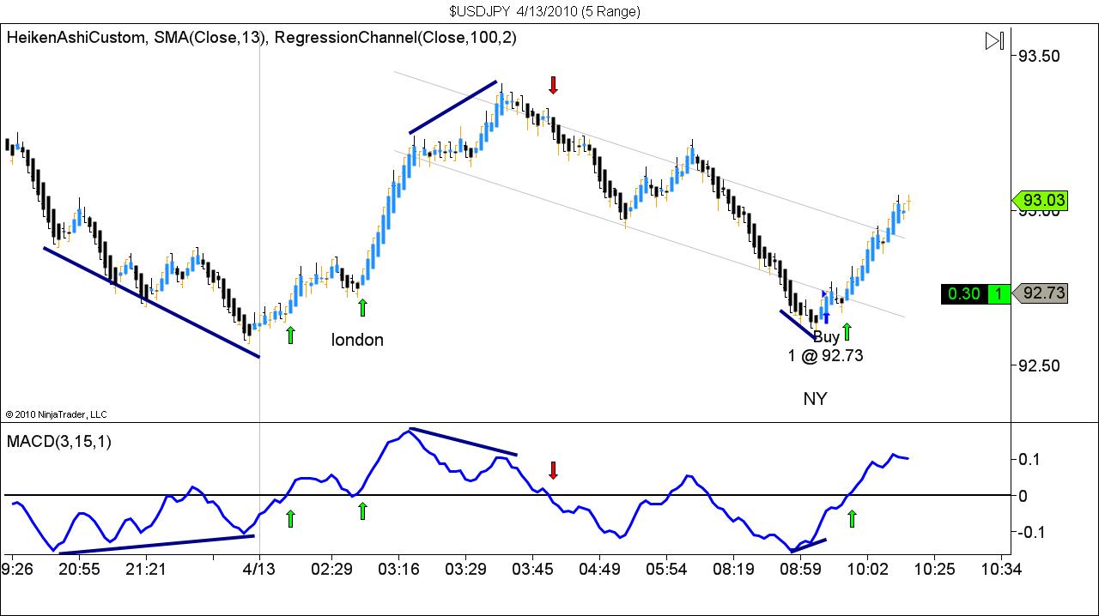Click the red down arrow signal on the chart
The image size is (1099, 616).
point(553,85)
